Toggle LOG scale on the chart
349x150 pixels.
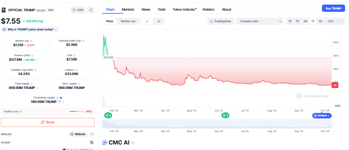coord(330,21)
